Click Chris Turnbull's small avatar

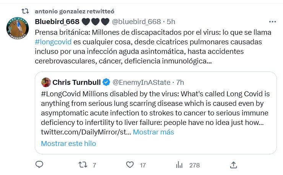46,82
